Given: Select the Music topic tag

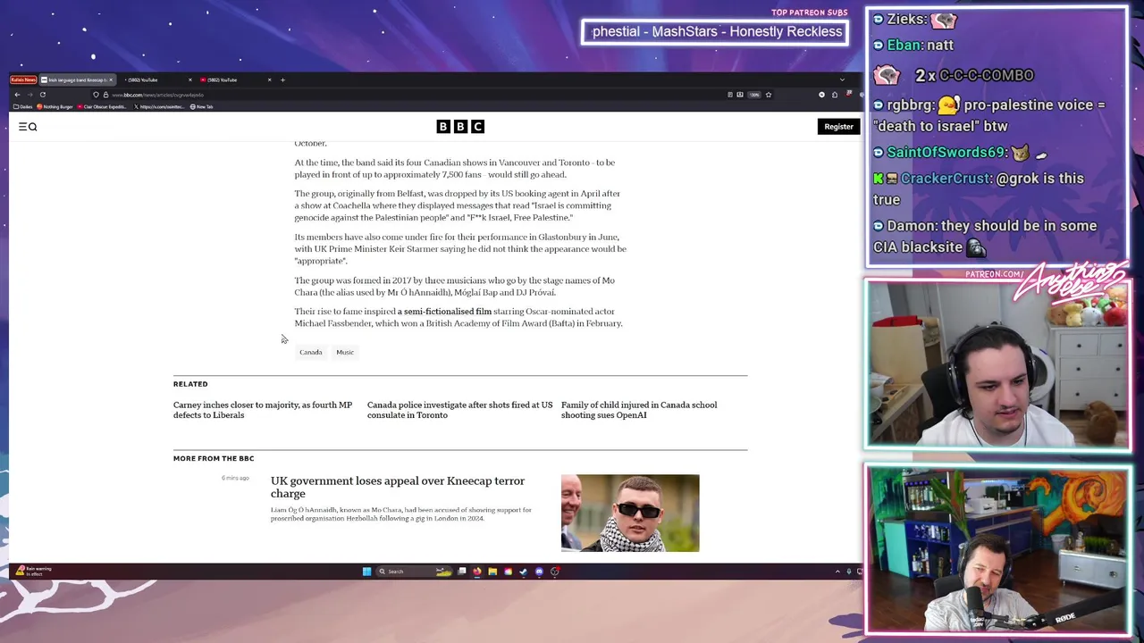Looking at the screenshot, I should (x=345, y=352).
